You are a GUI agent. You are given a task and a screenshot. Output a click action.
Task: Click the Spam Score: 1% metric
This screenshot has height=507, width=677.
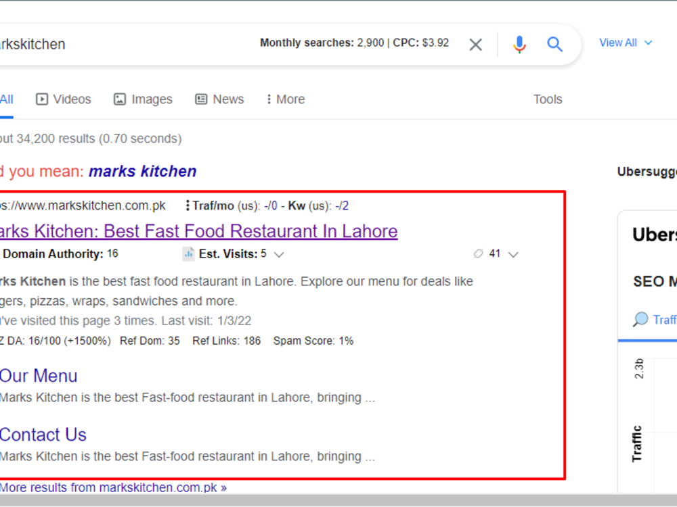[313, 341]
